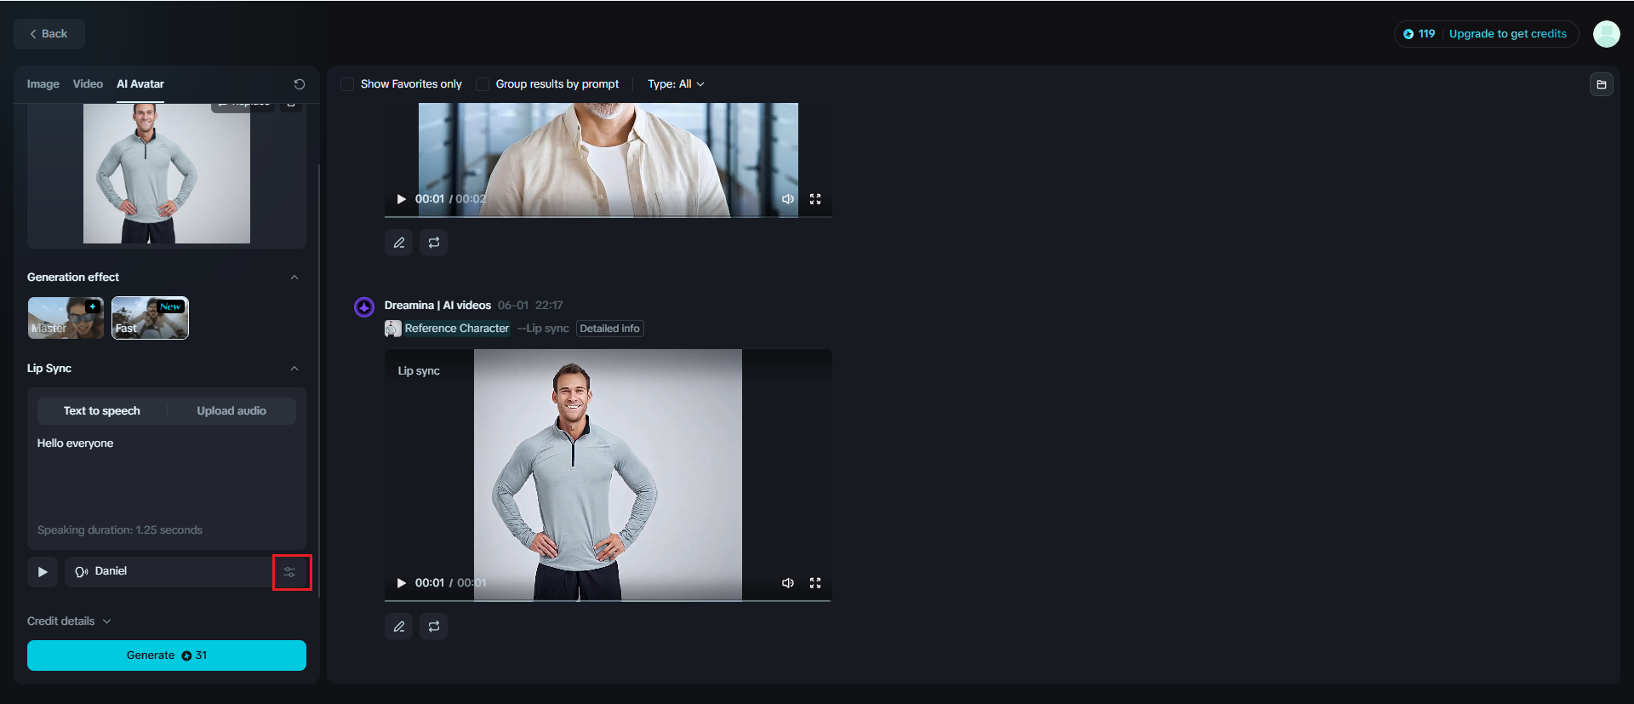The height and width of the screenshot is (704, 1634).
Task: Check Group results by prompt
Action: tap(483, 84)
